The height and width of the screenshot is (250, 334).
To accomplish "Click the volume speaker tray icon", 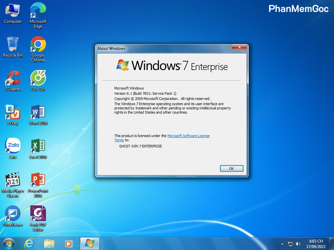I will pos(298,244).
